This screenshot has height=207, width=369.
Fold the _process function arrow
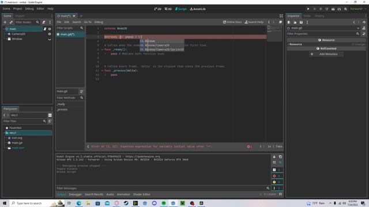[103, 71]
